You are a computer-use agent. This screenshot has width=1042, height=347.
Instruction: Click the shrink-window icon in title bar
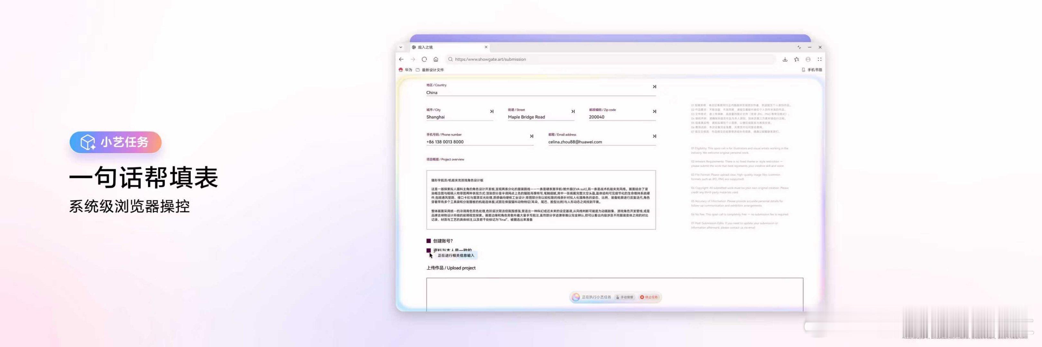tap(799, 47)
